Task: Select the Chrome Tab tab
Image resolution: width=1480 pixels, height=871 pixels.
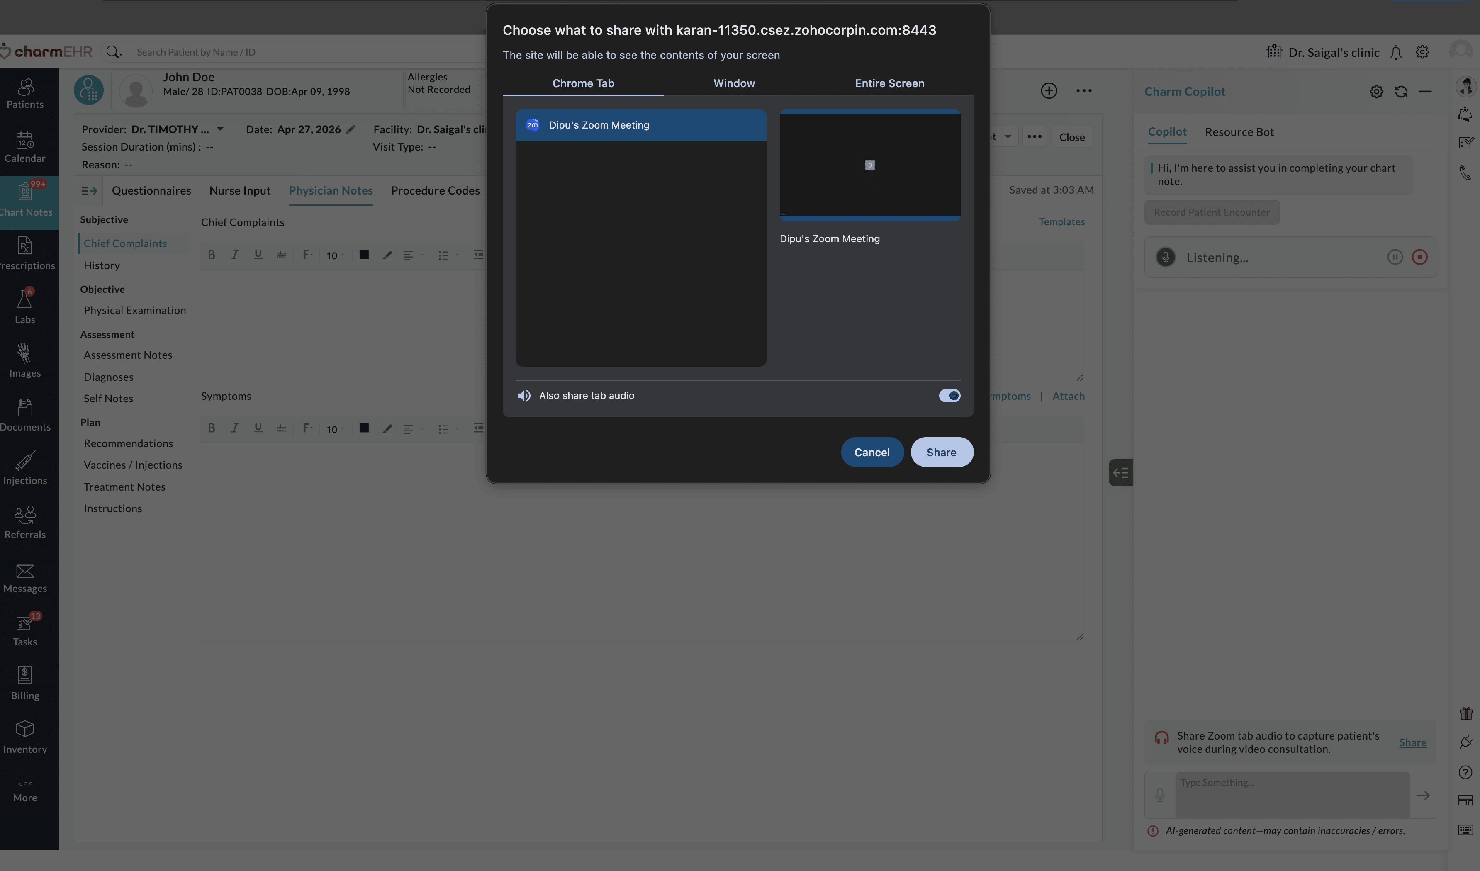Action: click(x=583, y=83)
